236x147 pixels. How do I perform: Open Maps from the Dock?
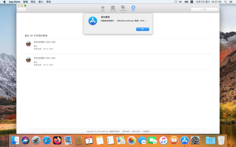coord(121,140)
